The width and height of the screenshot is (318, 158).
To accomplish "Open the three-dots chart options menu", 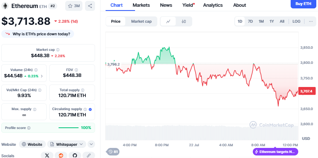I will (x=311, y=21).
